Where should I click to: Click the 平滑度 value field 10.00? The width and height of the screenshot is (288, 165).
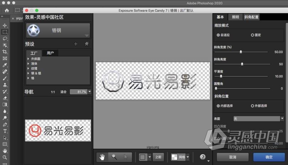pos(279,76)
